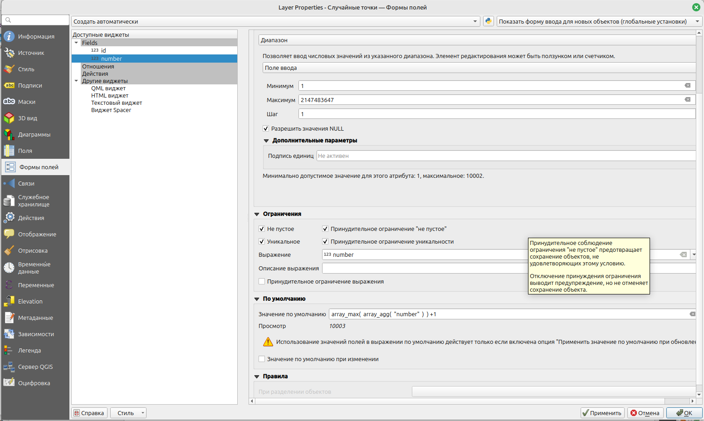Collapse the Ограничения section
The image size is (704, 421).
(257, 214)
